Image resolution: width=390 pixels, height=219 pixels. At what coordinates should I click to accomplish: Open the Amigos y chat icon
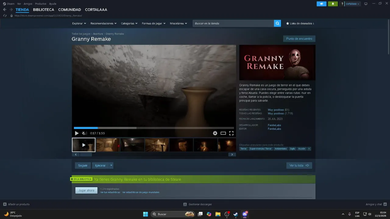pyautogui.click(x=385, y=204)
